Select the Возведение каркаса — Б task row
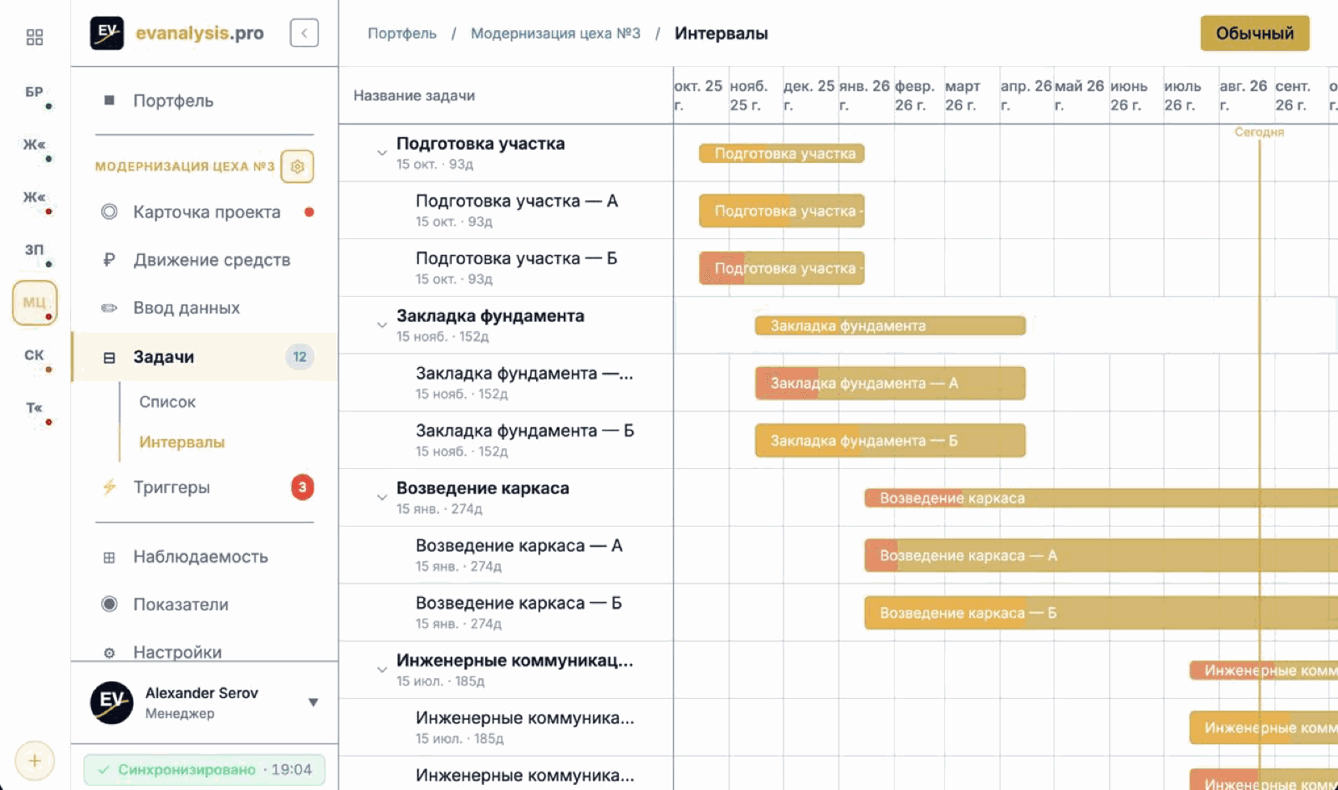Screen dimensions: 1338x790 pyautogui.click(x=506, y=613)
